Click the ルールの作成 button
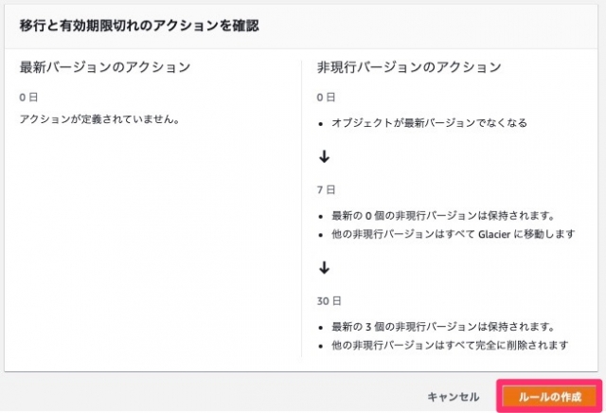Image resolution: width=606 pixels, height=413 pixels. click(x=549, y=396)
